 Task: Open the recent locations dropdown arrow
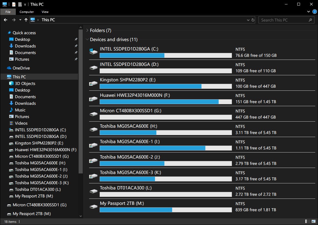pos(20,20)
